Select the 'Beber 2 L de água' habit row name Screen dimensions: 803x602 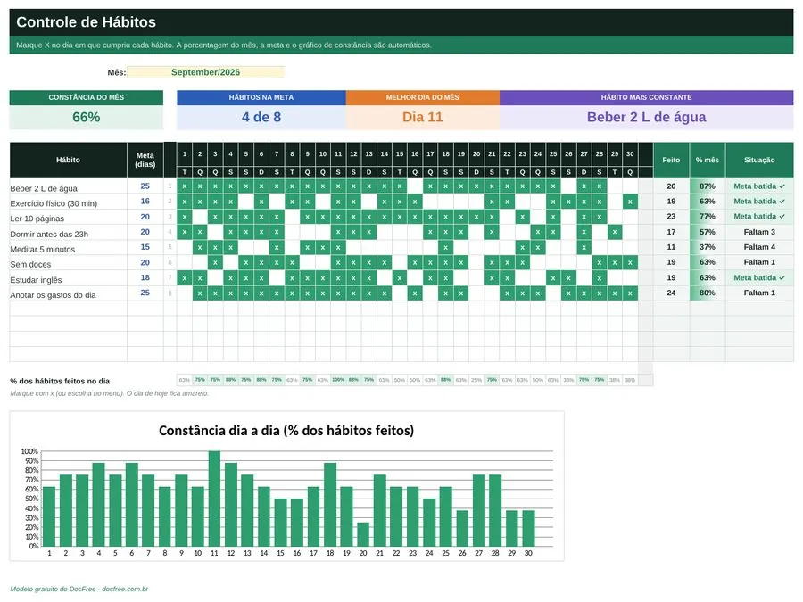pyautogui.click(x=68, y=188)
